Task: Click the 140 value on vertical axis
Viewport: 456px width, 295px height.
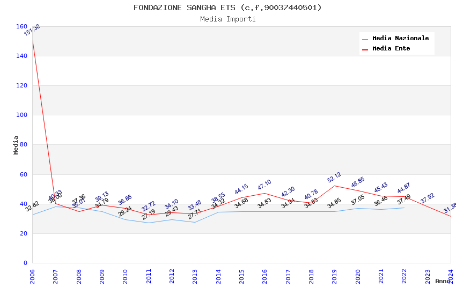Action: [x=22, y=56]
